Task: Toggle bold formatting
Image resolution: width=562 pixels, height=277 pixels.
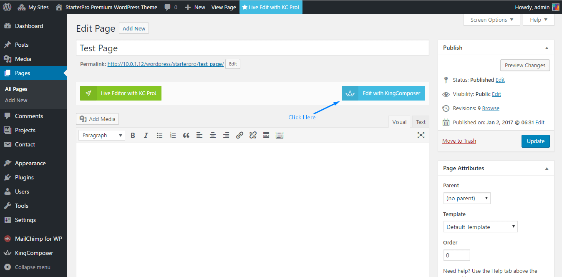Action: tap(133, 135)
